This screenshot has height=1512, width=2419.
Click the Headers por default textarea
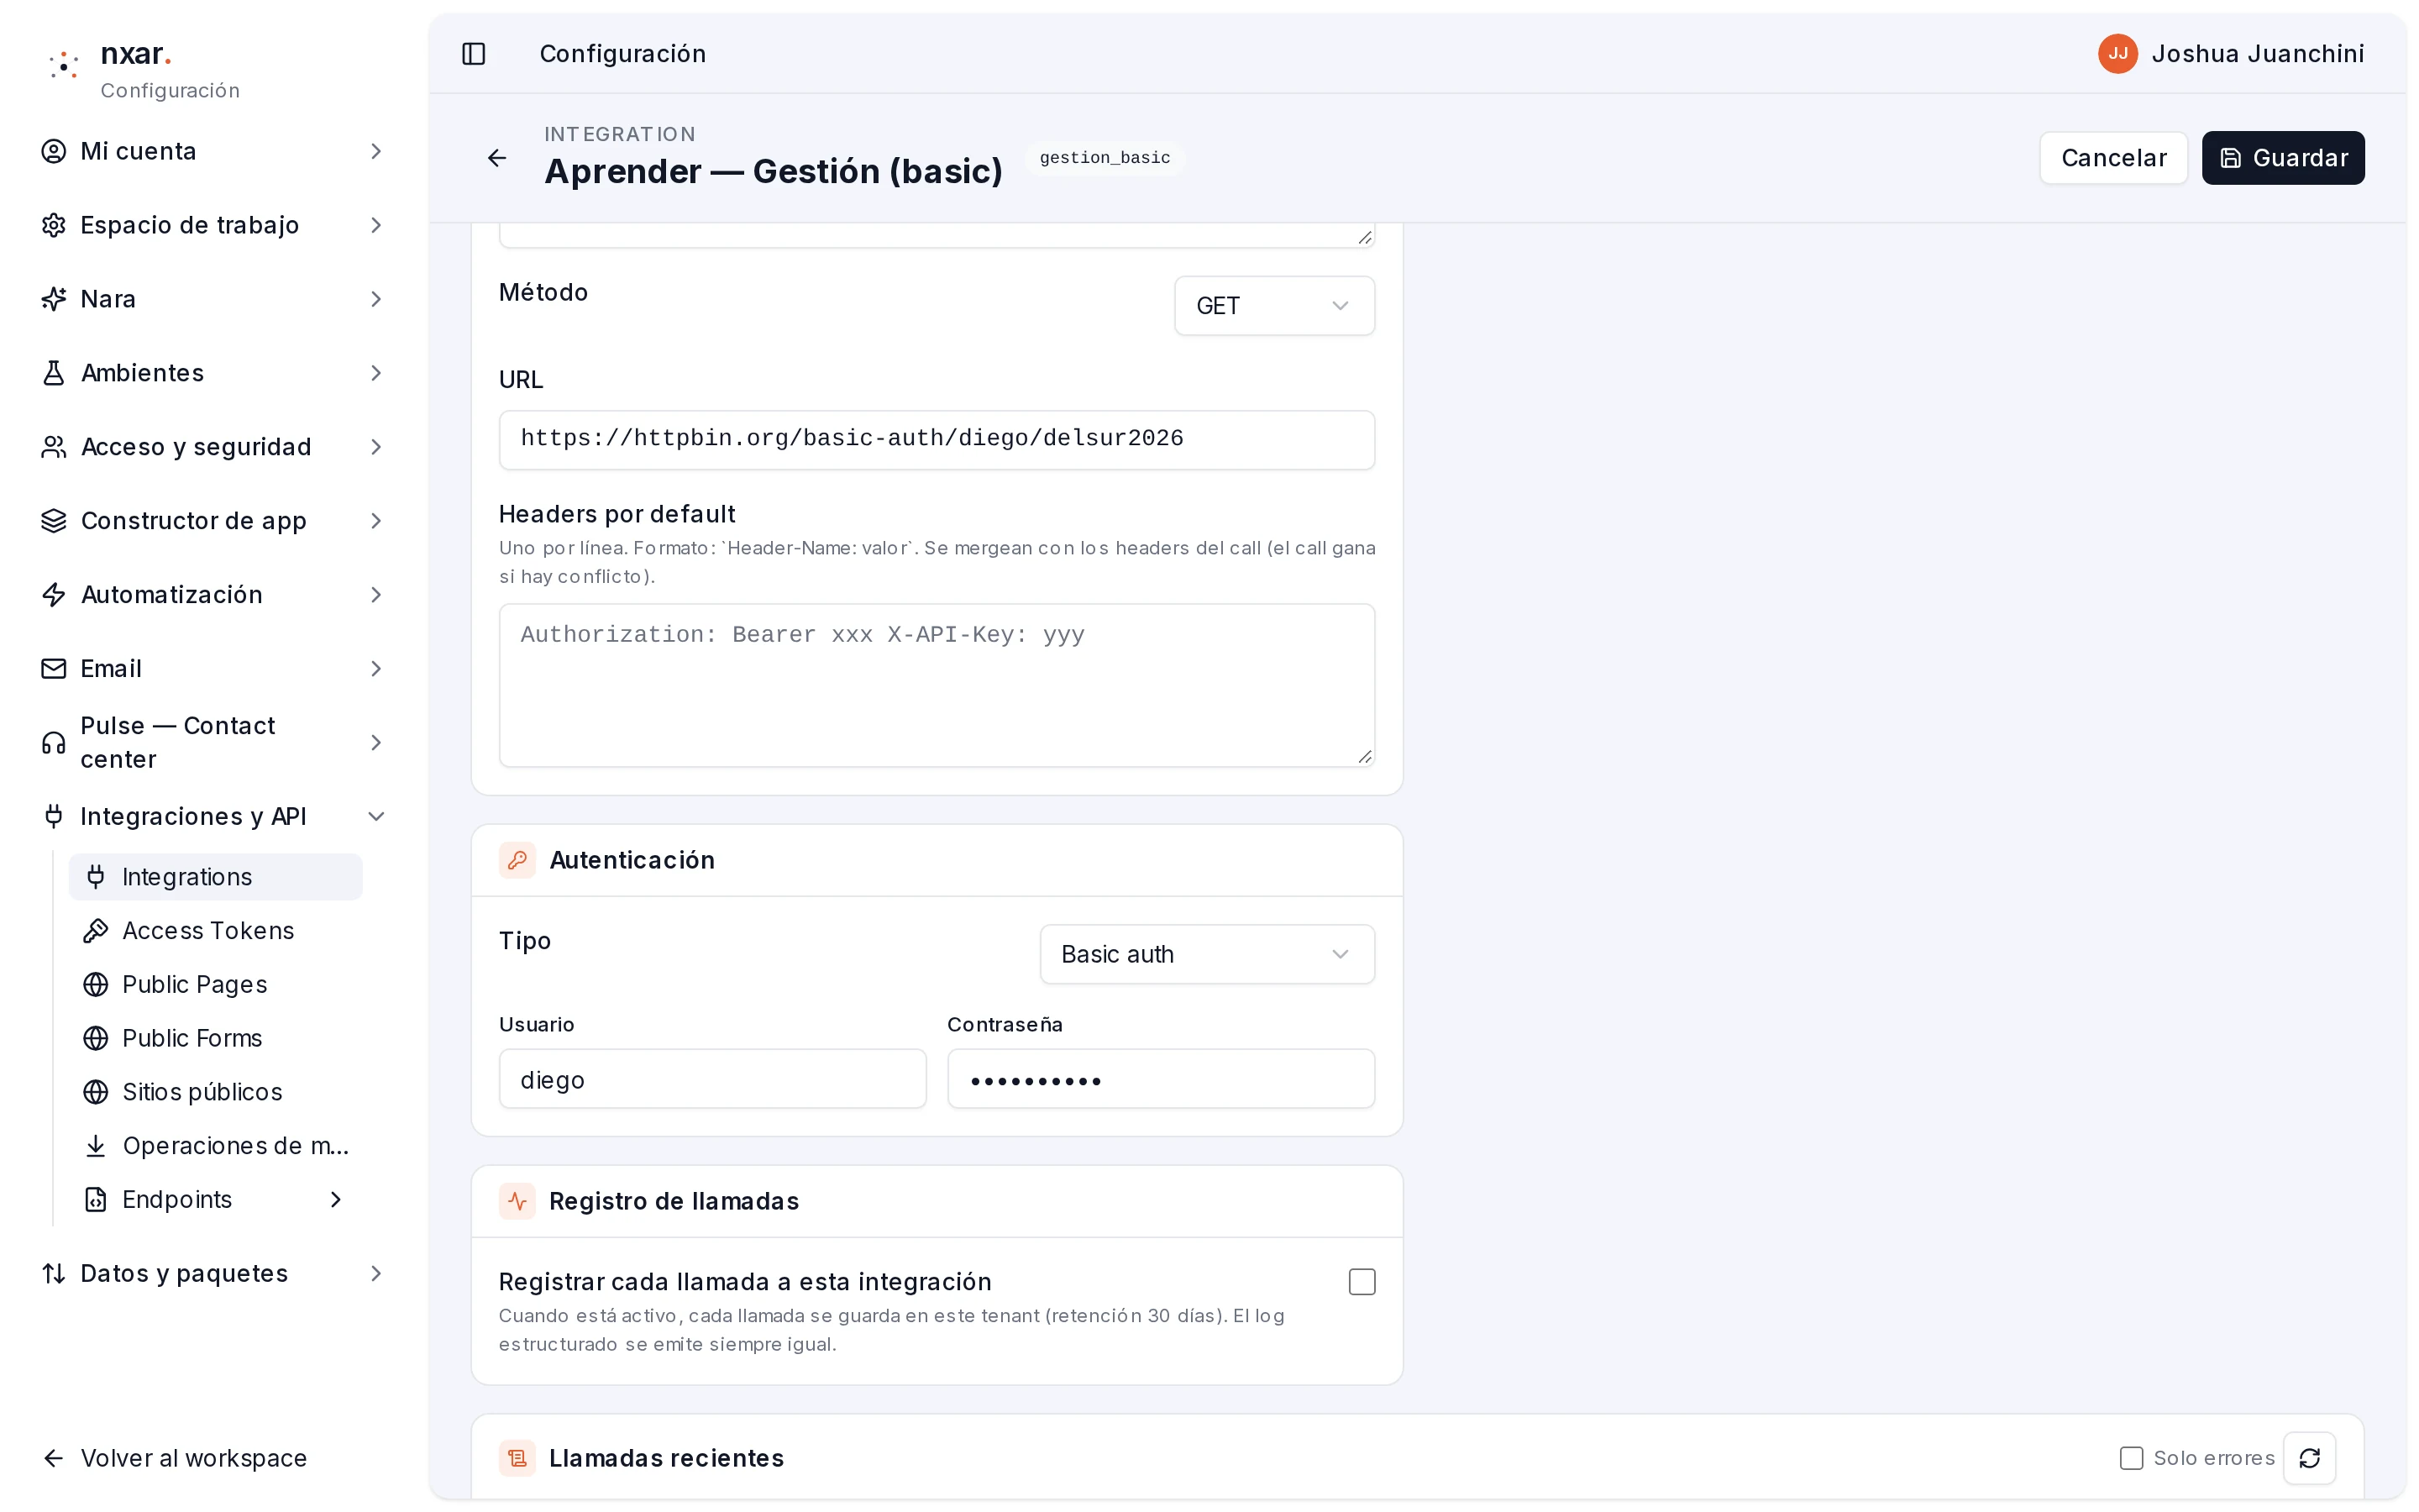(x=937, y=685)
